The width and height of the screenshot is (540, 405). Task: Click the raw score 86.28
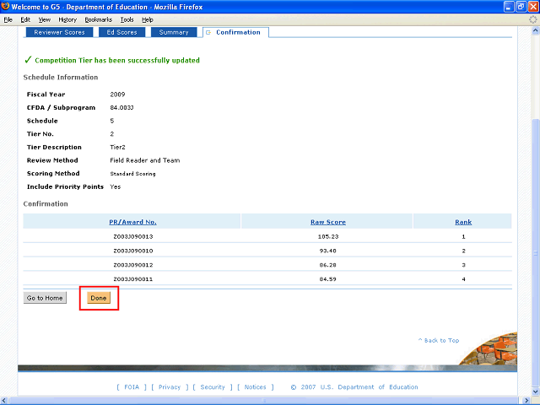coord(328,265)
